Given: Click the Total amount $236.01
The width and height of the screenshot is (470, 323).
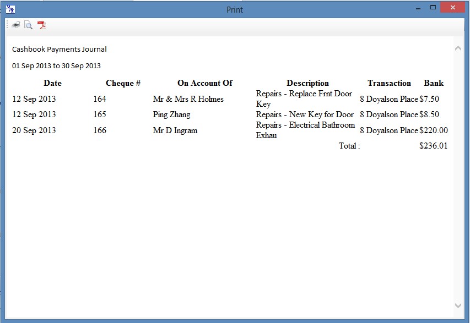Looking at the screenshot, I should [433, 146].
